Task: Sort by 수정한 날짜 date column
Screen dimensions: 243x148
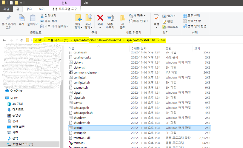Action: click(x=147, y=48)
